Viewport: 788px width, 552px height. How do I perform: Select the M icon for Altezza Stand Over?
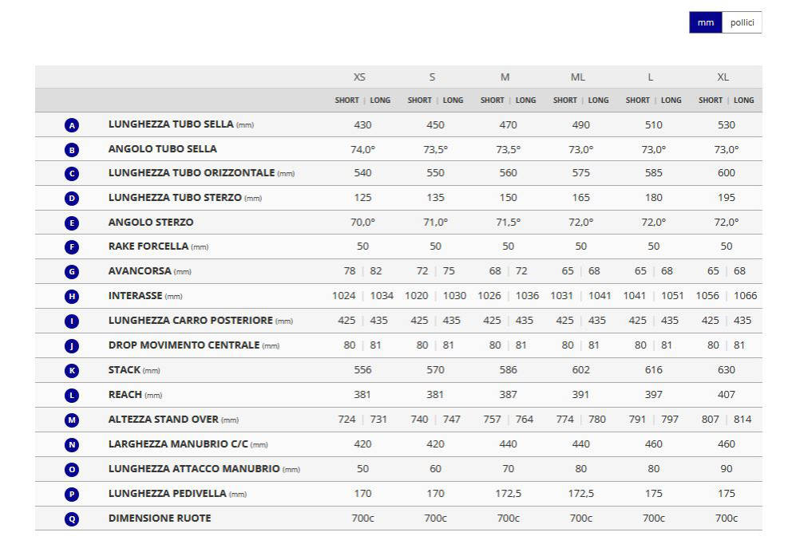click(72, 420)
